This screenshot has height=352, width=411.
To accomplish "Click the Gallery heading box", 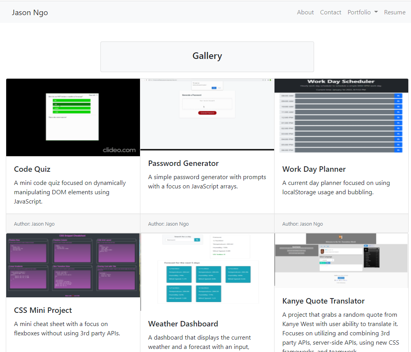I will click(207, 57).
